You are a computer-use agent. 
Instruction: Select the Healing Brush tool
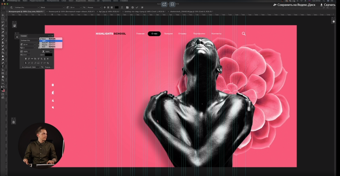[x=3, y=36]
